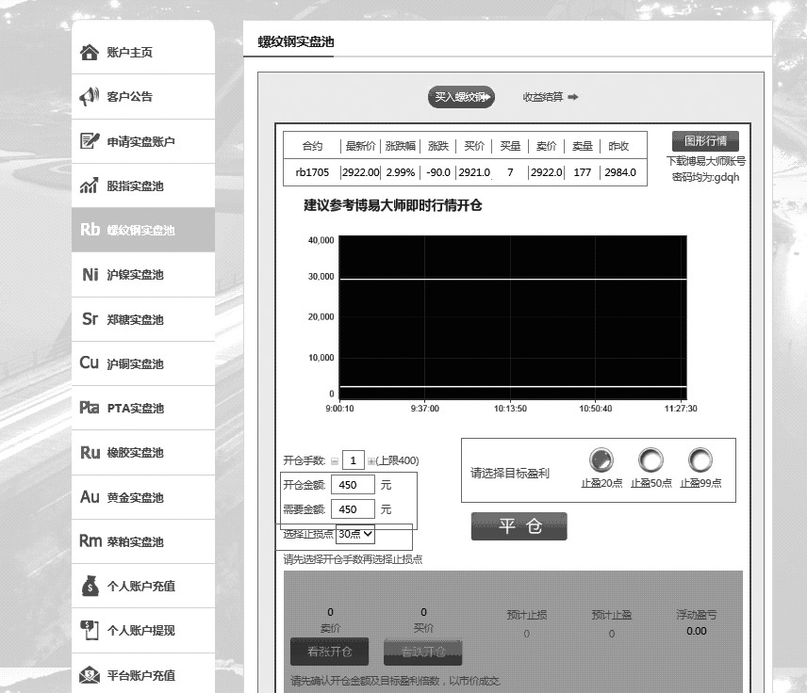Open 郑糖实盘池 menu item
The image size is (807, 693).
[143, 319]
